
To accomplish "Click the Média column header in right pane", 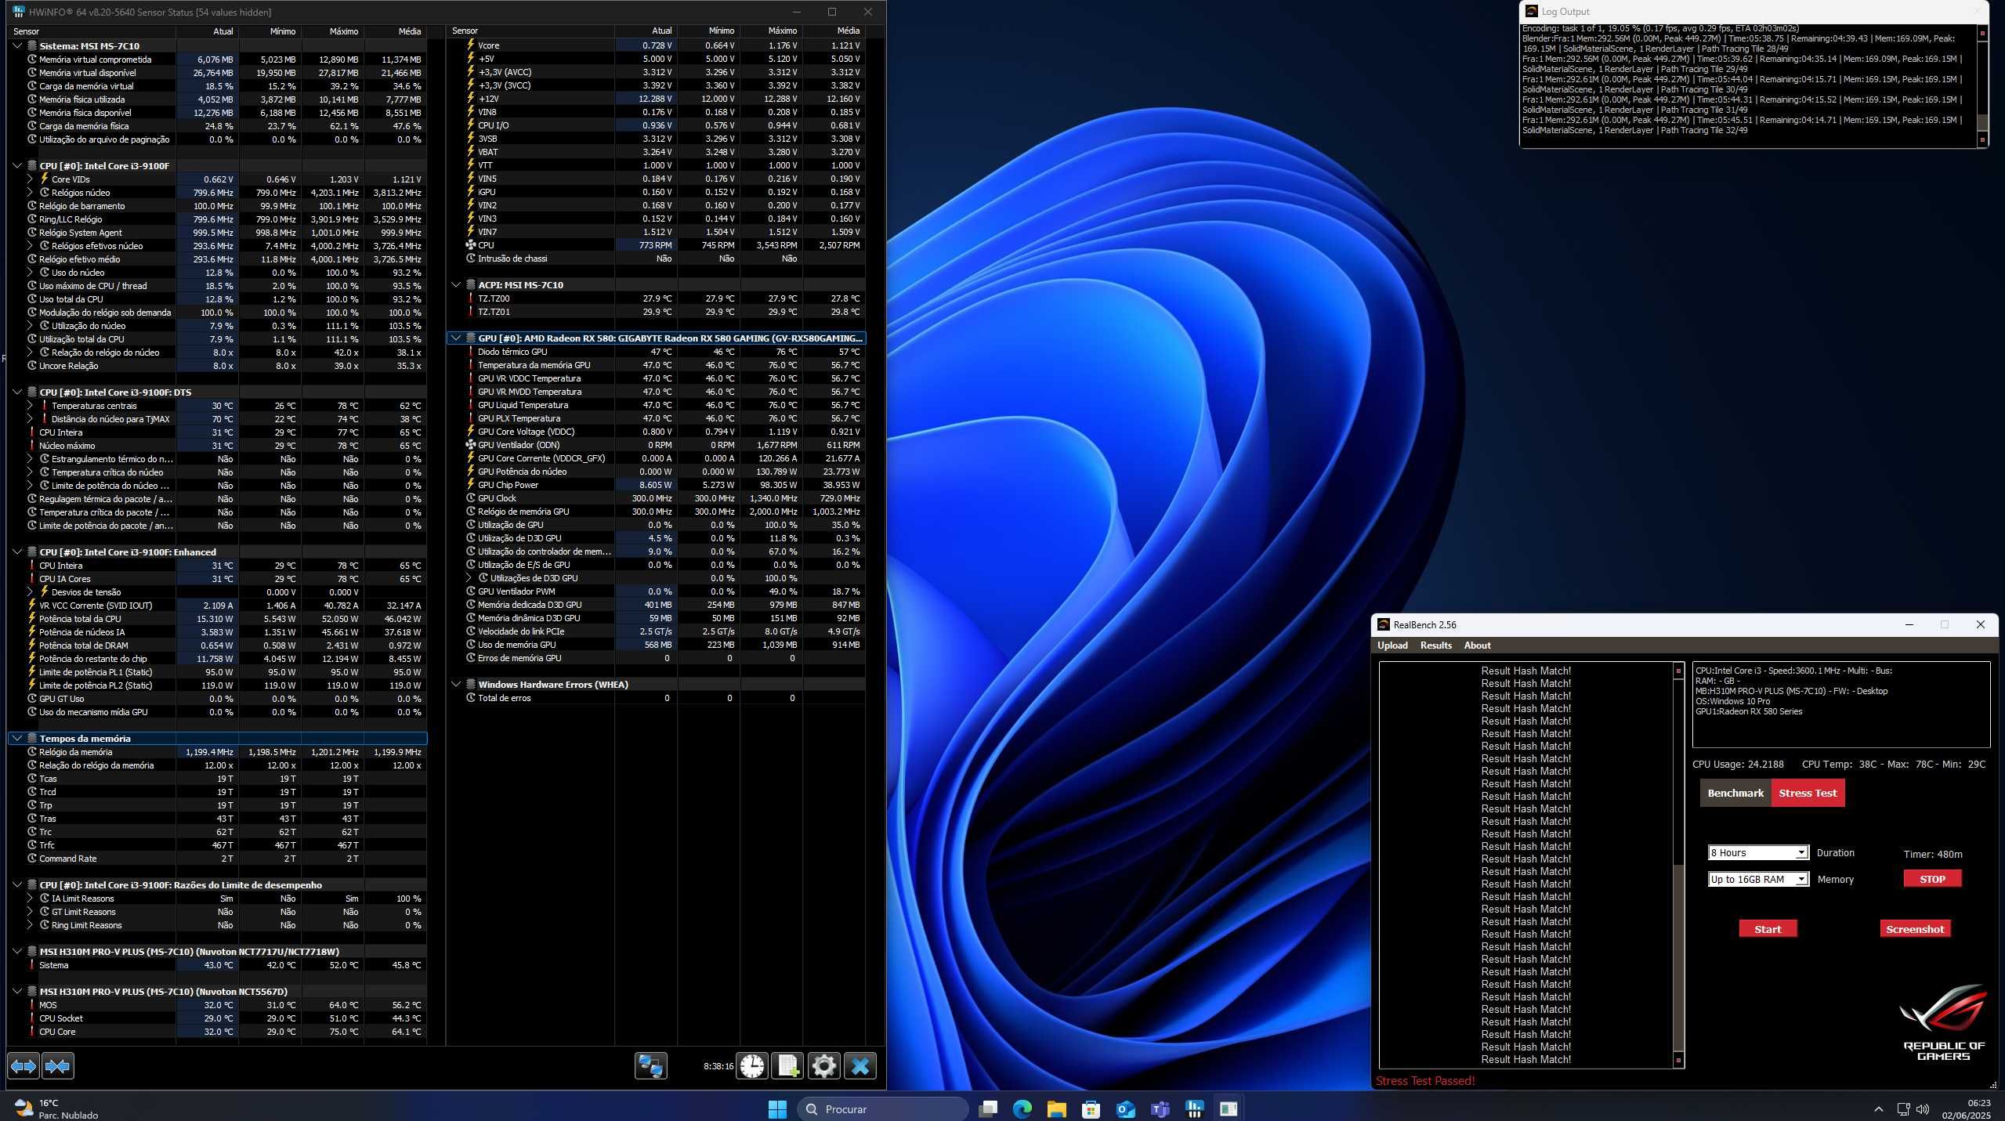I will [x=834, y=31].
